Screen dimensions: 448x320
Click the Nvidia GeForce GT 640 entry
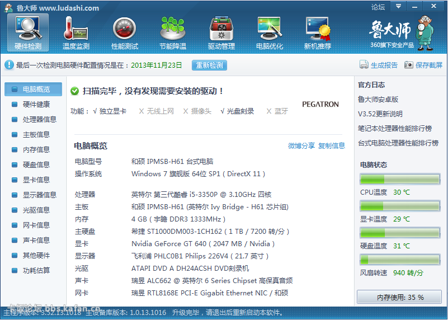[x=203, y=244]
